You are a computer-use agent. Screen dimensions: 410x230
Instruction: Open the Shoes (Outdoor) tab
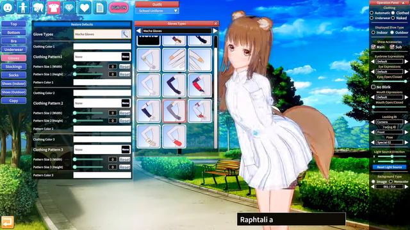tap(13, 92)
